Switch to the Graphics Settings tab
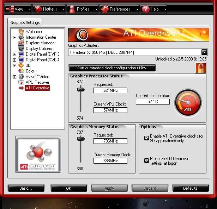Screen dimensions: 217x209 [x=25, y=23]
